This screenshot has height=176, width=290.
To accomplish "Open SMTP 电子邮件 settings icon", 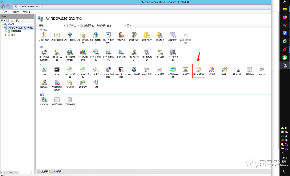I will [x=108, y=38].
